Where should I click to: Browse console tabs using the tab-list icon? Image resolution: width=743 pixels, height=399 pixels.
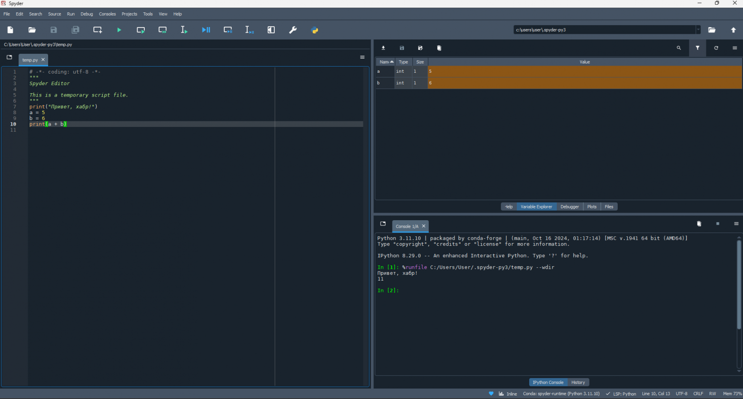tap(383, 224)
